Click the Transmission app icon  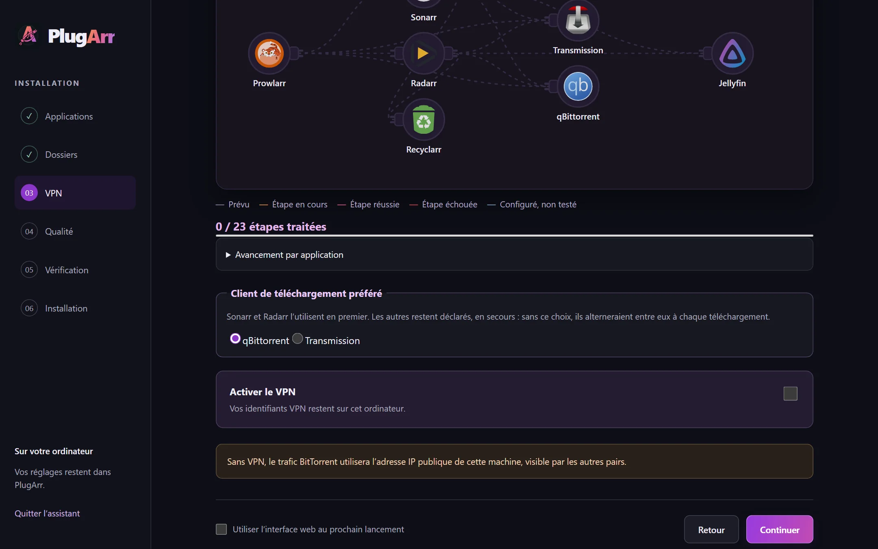578,20
